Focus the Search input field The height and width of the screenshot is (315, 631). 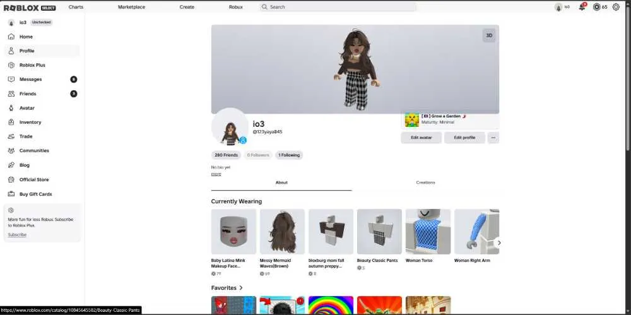coord(338,7)
